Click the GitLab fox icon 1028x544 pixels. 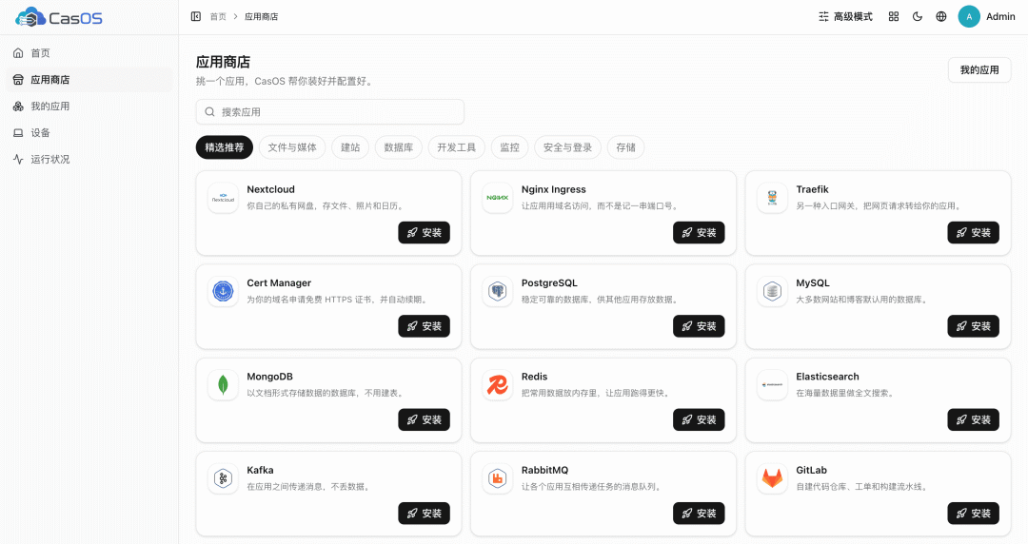coord(772,479)
